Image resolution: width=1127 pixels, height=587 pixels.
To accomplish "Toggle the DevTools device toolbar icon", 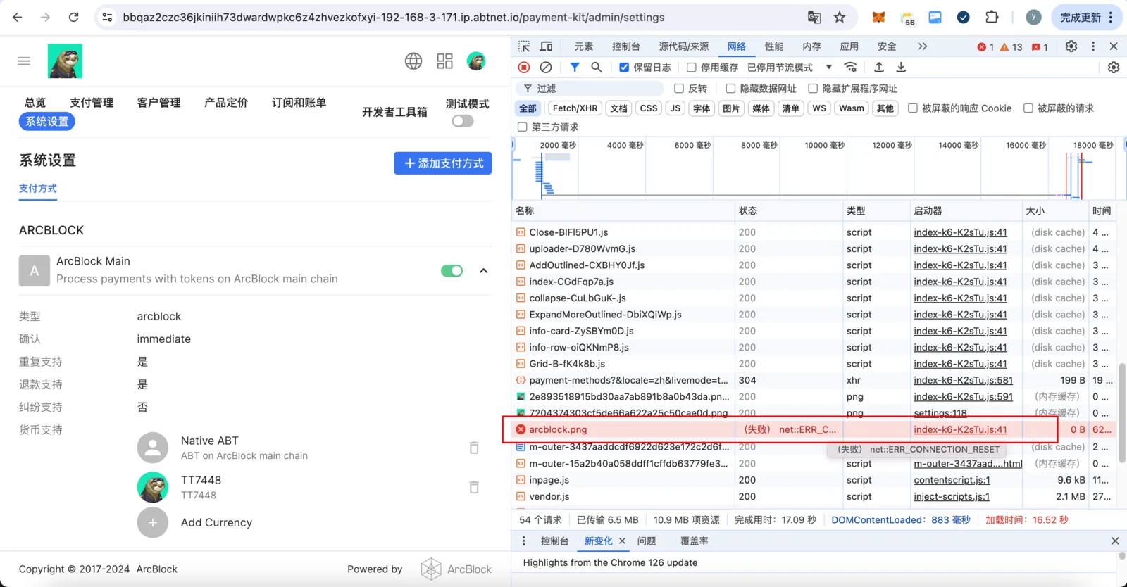I will point(546,46).
